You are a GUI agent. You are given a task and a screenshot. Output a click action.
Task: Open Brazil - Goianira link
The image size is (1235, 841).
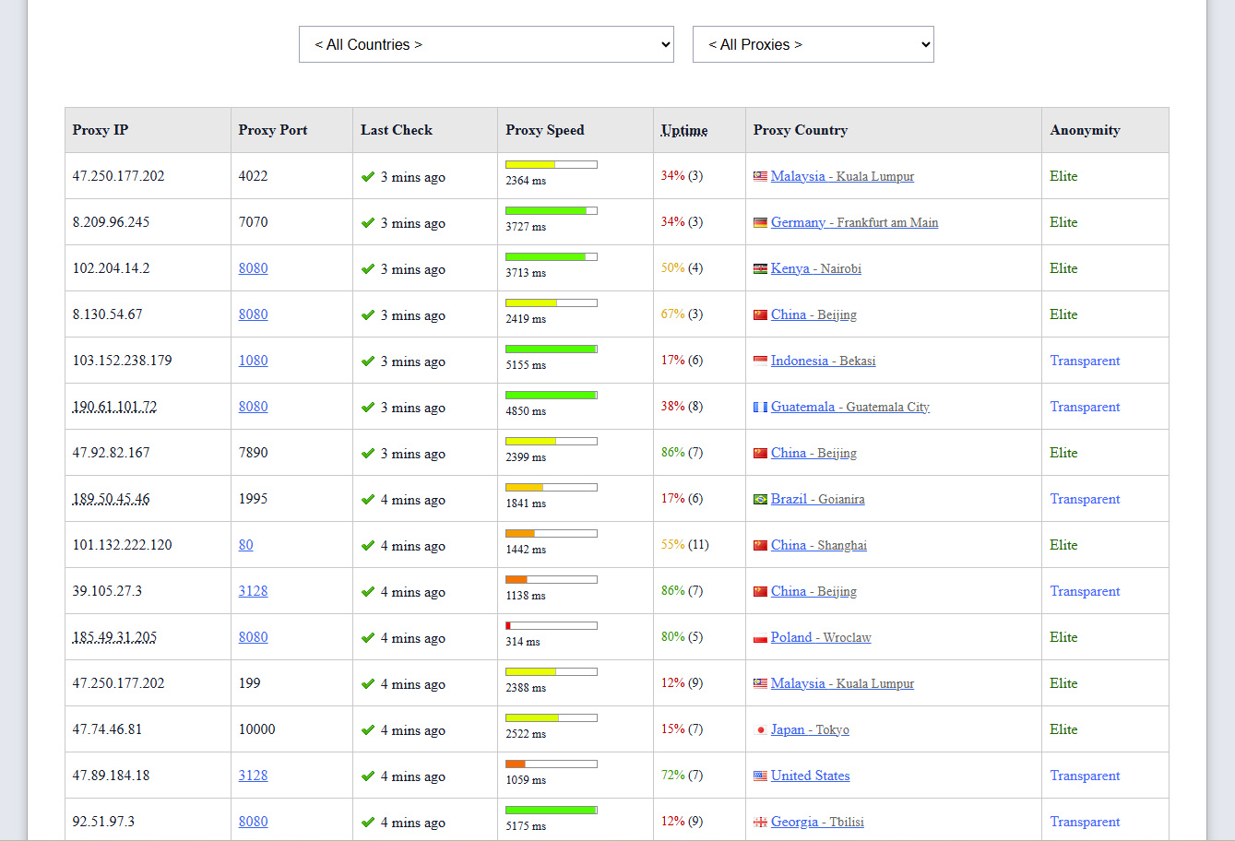pos(817,499)
